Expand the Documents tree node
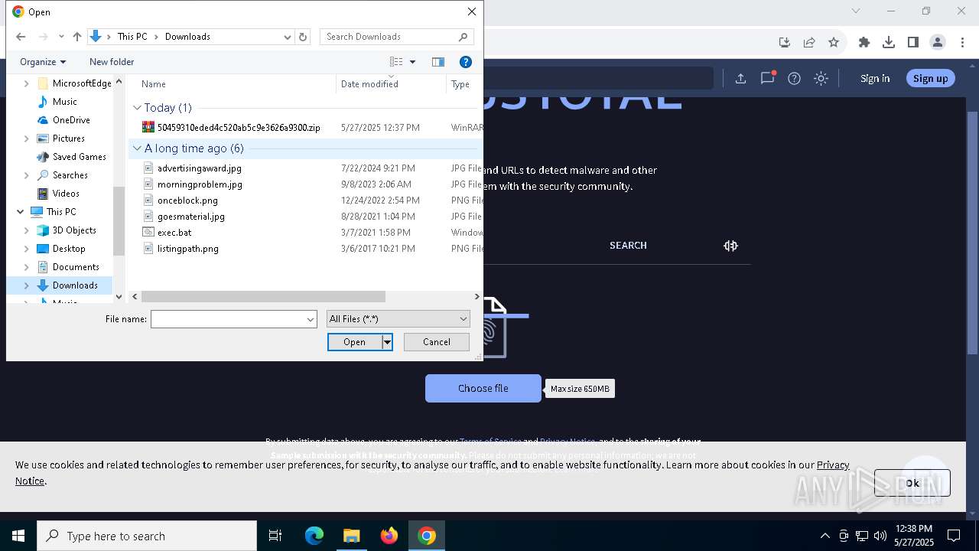 coord(27,267)
